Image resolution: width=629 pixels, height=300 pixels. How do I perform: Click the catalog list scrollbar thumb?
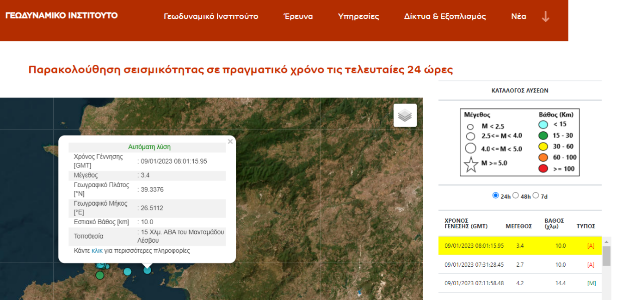point(606,256)
